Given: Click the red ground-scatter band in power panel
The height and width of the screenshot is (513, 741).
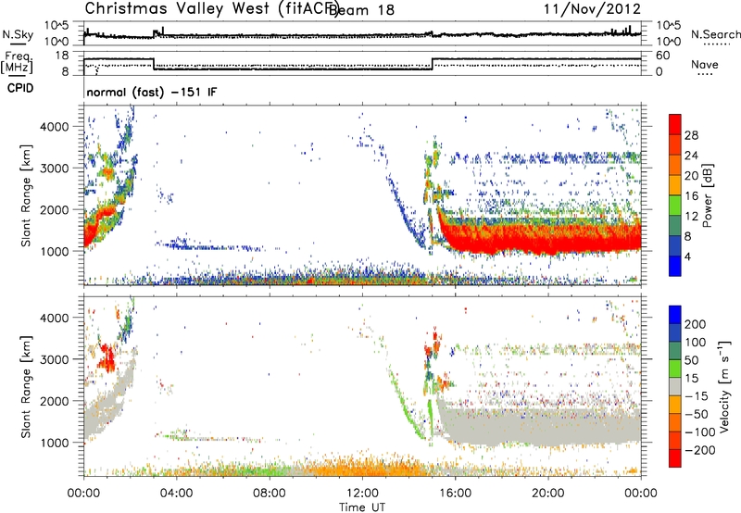Looking at the screenshot, I should [539, 239].
